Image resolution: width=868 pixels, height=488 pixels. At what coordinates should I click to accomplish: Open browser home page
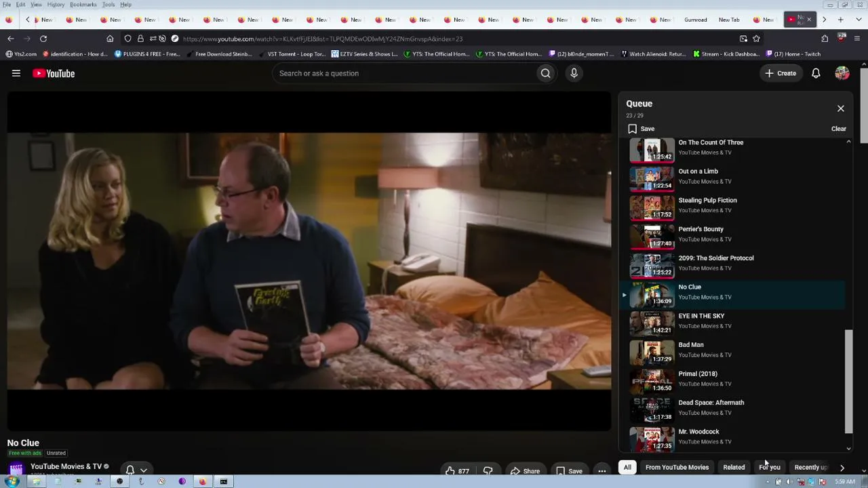pyautogui.click(x=110, y=39)
